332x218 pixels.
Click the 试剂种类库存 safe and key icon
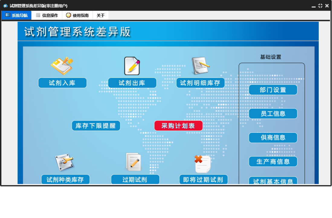[64, 163]
